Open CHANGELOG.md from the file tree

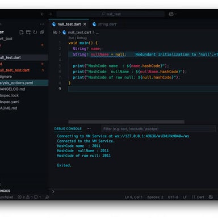(x=24, y=89)
